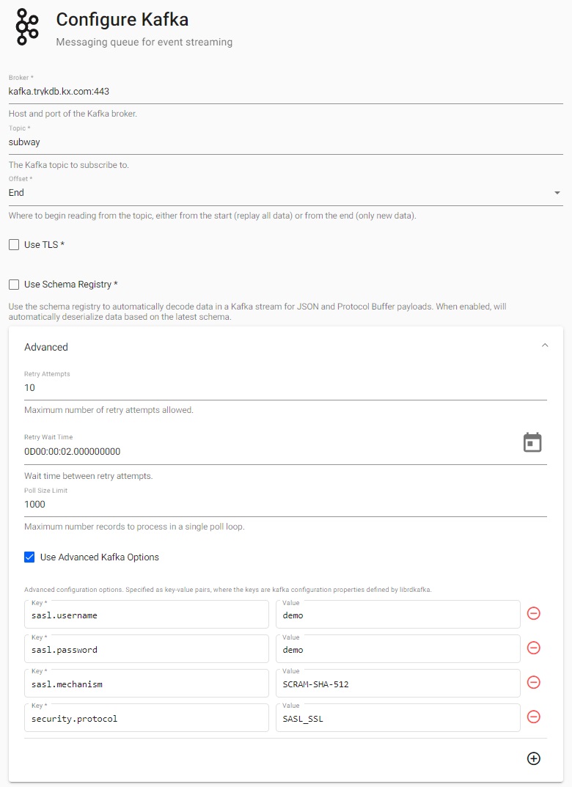Change the SASL_SSL value field
The width and height of the screenshot is (572, 787).
pos(398,718)
